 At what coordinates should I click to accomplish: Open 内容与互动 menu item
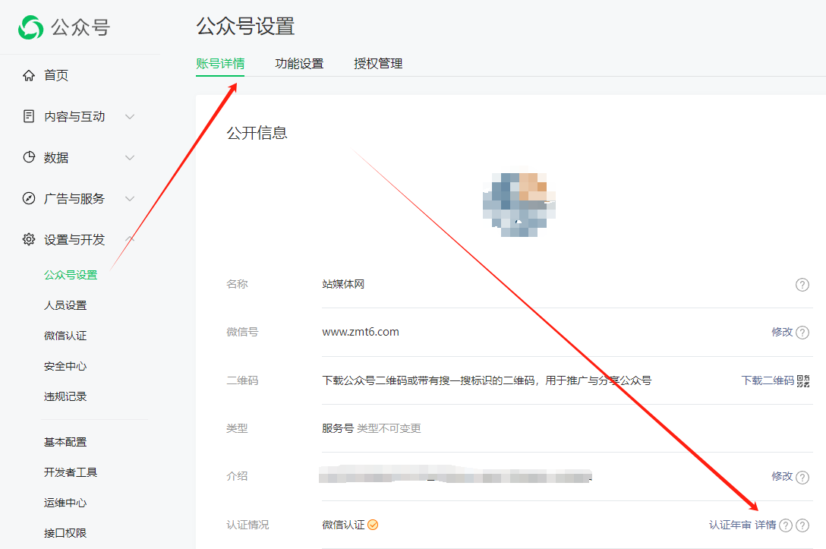[x=74, y=116]
